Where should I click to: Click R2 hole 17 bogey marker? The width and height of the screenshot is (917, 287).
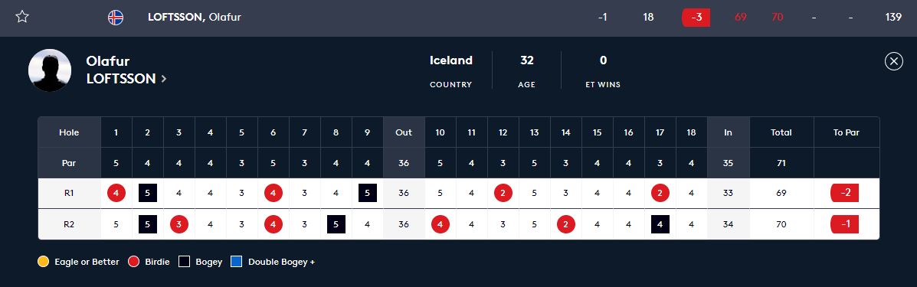[660, 224]
